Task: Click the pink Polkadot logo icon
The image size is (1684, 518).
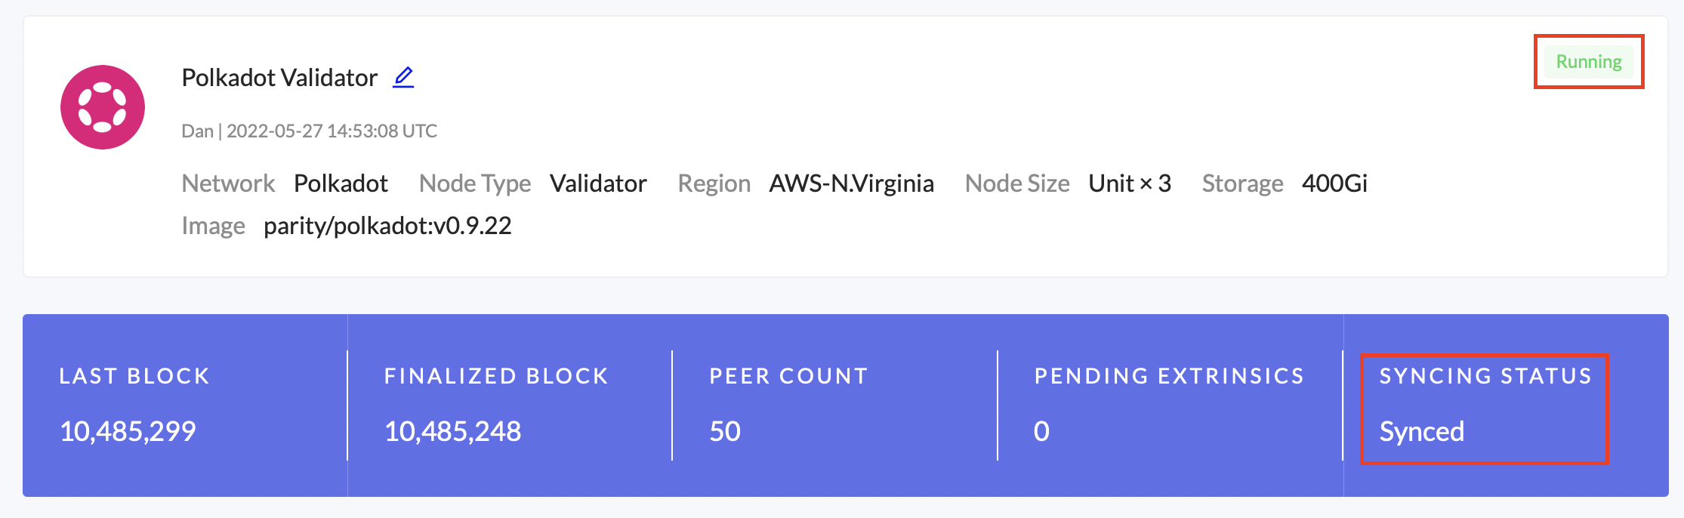Action: [103, 107]
